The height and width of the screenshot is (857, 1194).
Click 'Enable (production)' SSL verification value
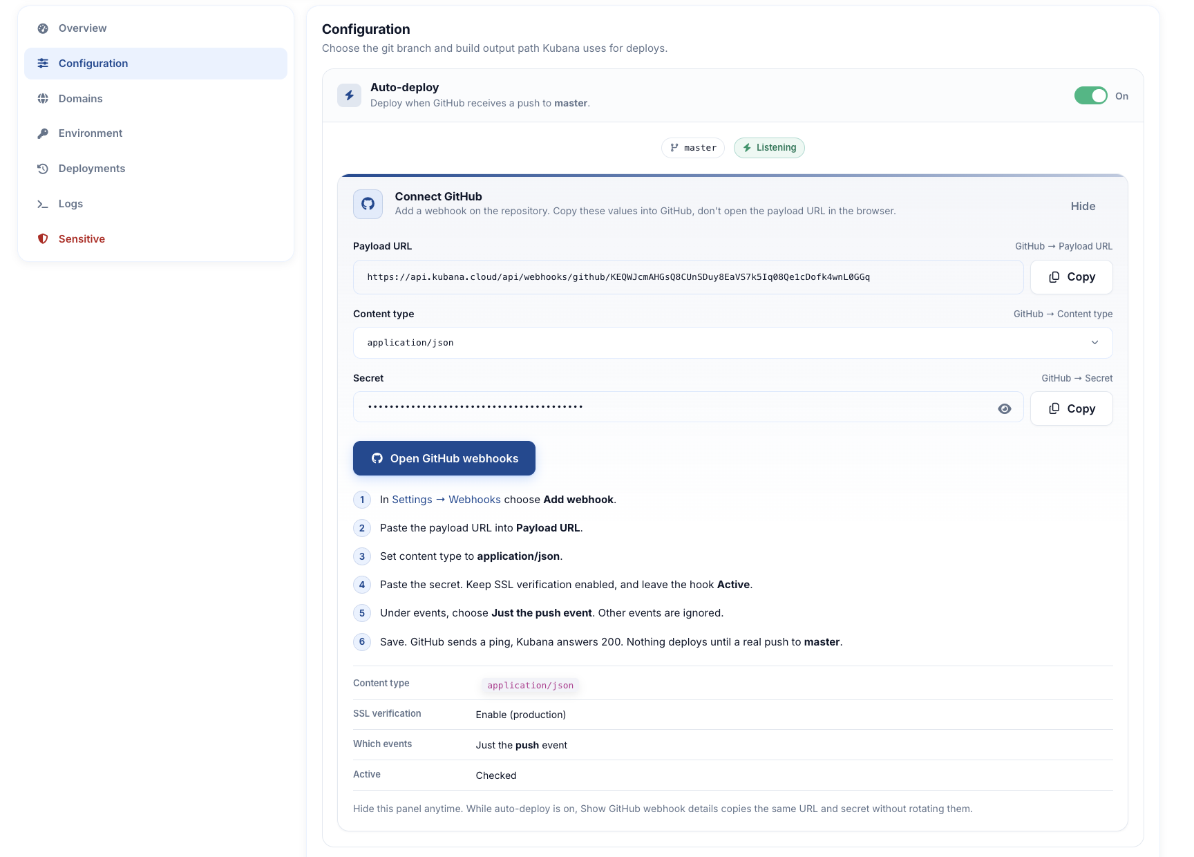click(520, 715)
